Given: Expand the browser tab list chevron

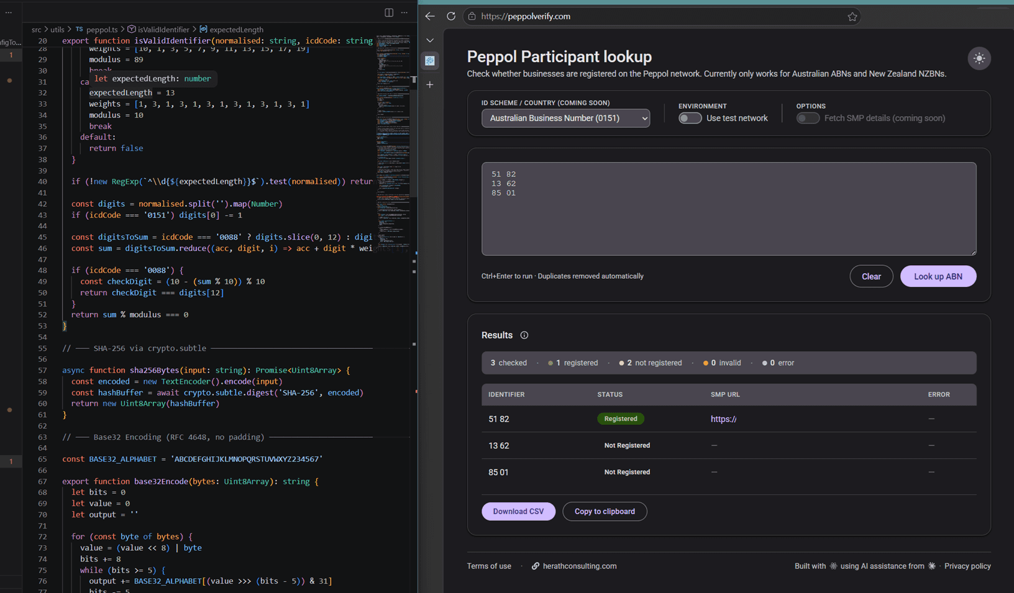Looking at the screenshot, I should (430, 40).
